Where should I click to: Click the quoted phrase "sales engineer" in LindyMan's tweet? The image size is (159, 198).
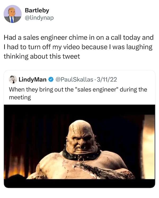click(x=98, y=89)
